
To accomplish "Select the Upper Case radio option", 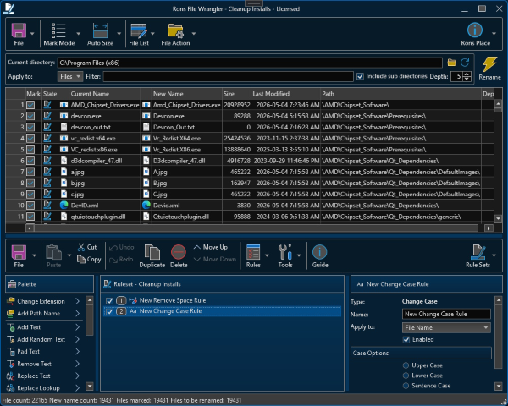I will (406, 365).
